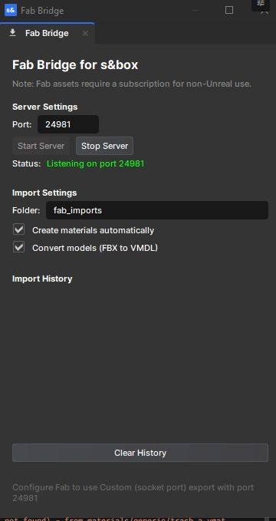Screen dimensions: 276x521
Task: Click the green Listening on port status text
Action: [x=96, y=163]
